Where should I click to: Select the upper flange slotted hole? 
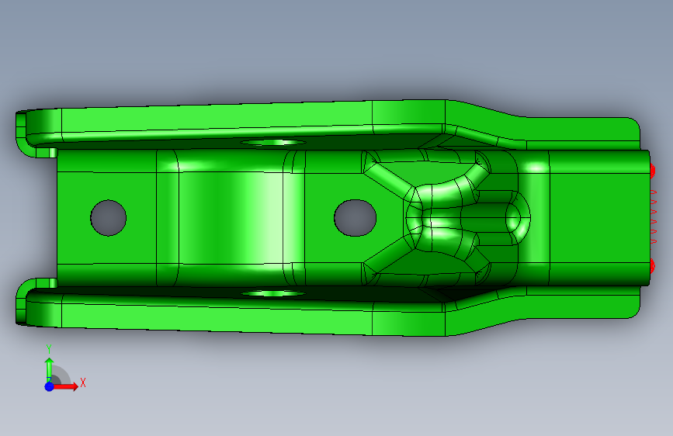click(273, 142)
